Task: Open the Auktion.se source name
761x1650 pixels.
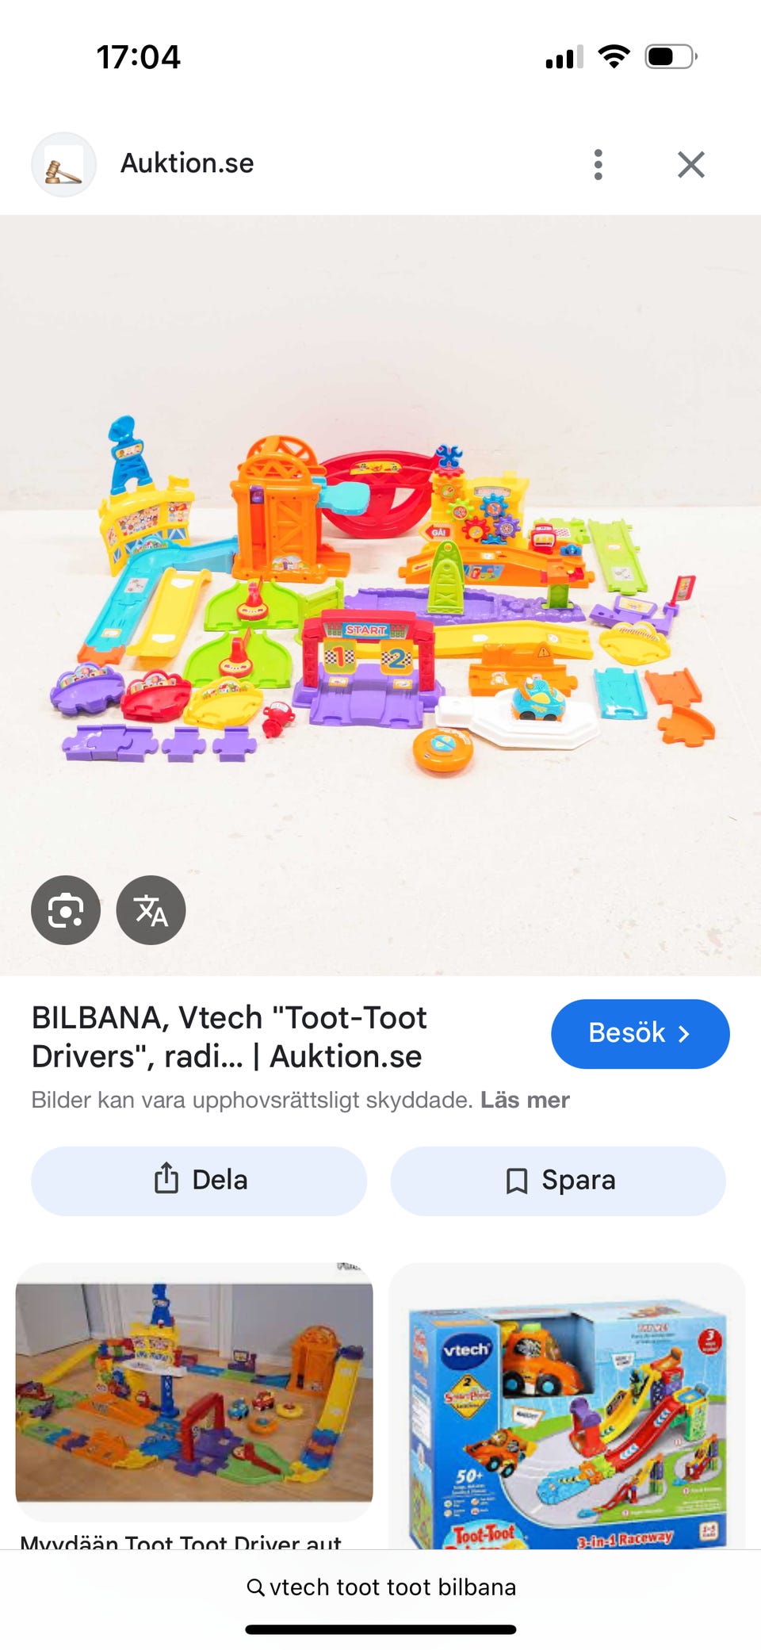Action: [x=187, y=163]
